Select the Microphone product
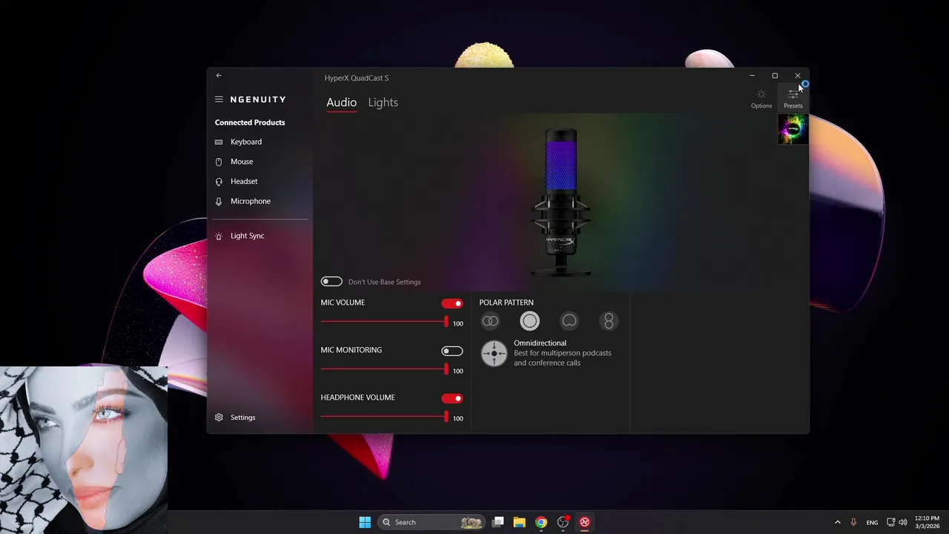 (x=251, y=202)
